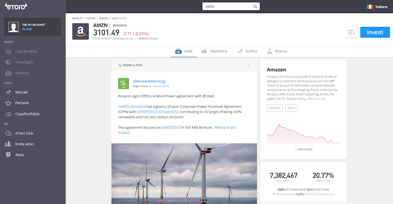Open the Bacheca icon
Viewport: 393px width, 204px height.
[x=8, y=73]
